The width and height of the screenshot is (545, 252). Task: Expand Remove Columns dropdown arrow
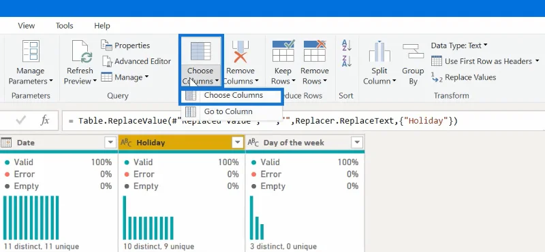coord(257,81)
